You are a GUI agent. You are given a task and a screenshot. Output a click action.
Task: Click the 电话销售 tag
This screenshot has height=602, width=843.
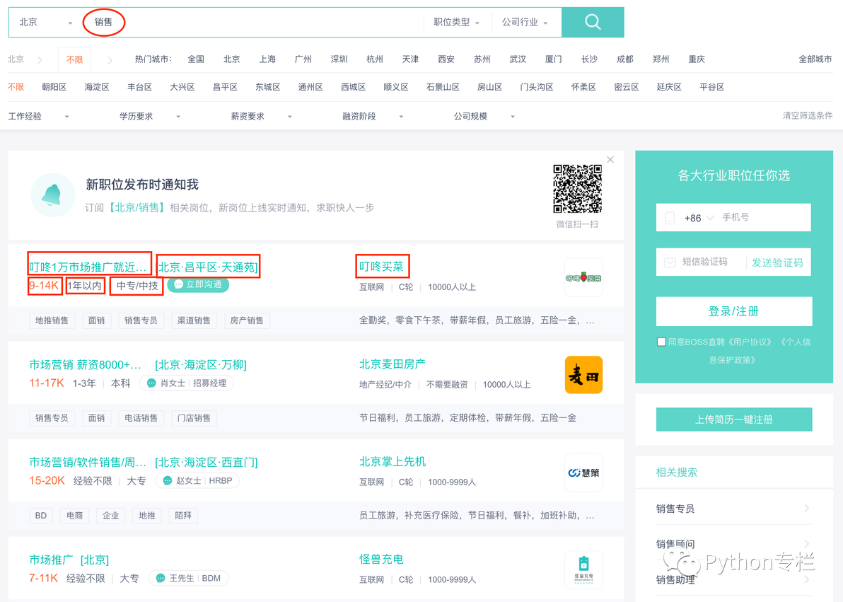[x=141, y=418]
